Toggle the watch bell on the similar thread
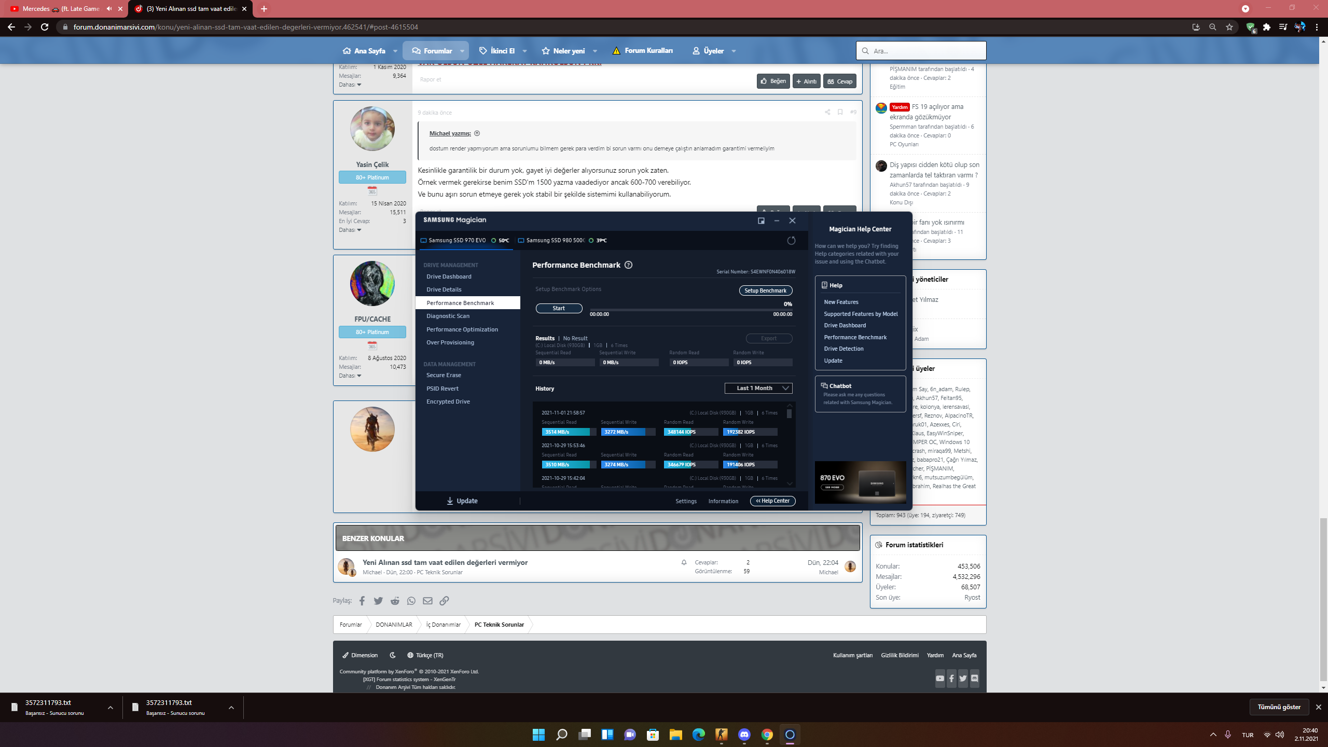 coord(684,562)
